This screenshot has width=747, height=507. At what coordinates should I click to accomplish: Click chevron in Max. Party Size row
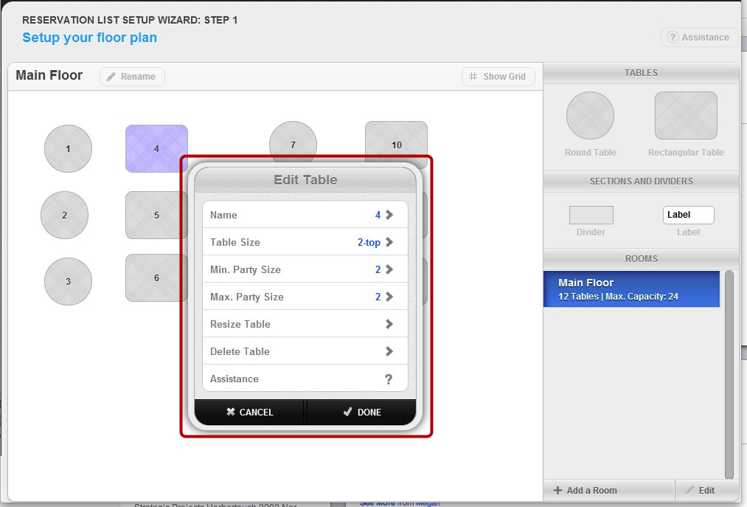point(389,296)
